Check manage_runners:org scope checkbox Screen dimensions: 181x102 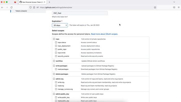click(x=56, y=89)
